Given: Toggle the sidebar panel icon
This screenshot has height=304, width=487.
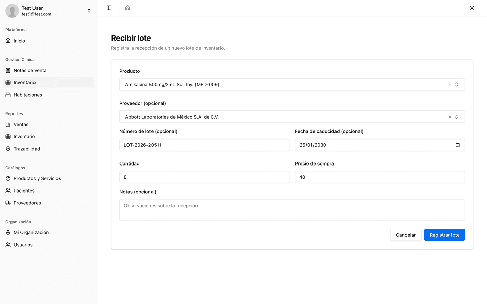Looking at the screenshot, I should pos(109,8).
